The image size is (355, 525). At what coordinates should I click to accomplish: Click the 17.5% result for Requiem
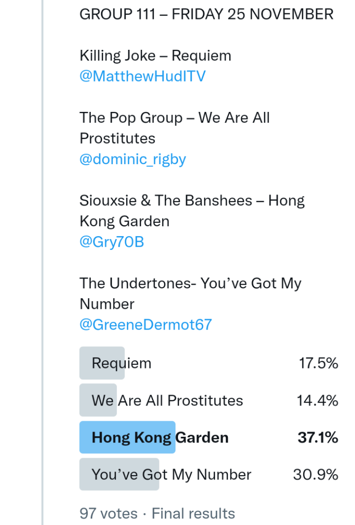318,363
